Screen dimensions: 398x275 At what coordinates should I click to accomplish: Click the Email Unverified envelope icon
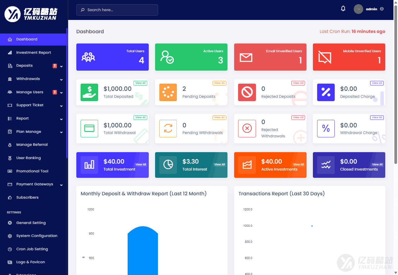pos(246,57)
